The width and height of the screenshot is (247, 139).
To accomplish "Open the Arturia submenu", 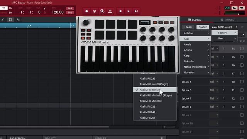I will (x=195, y=50).
